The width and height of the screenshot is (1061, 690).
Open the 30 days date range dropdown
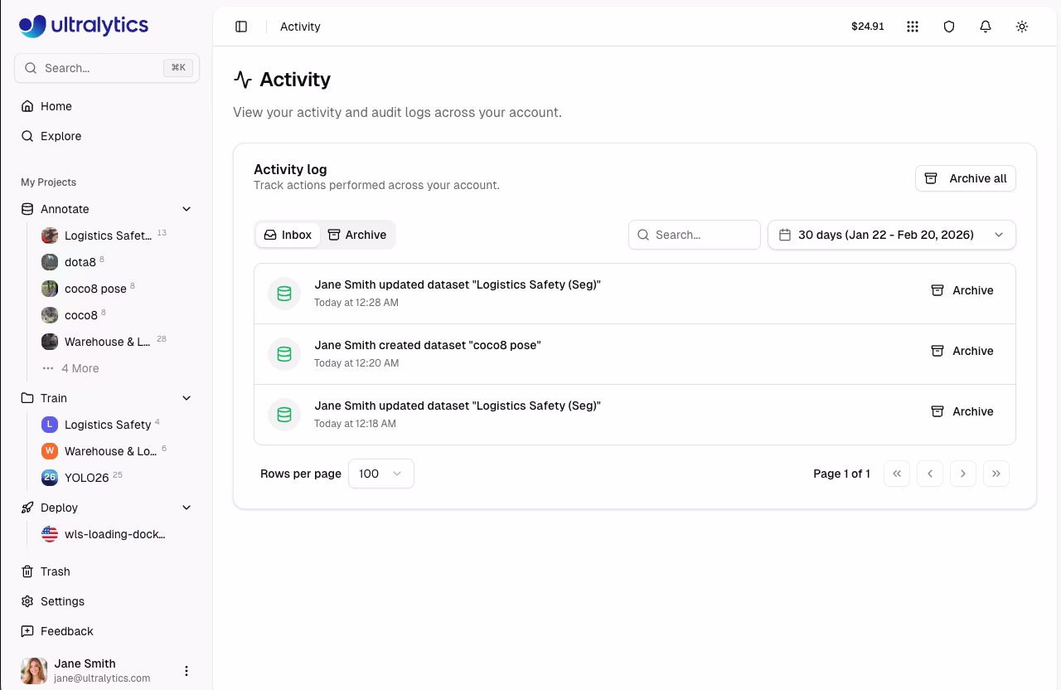[x=891, y=235]
